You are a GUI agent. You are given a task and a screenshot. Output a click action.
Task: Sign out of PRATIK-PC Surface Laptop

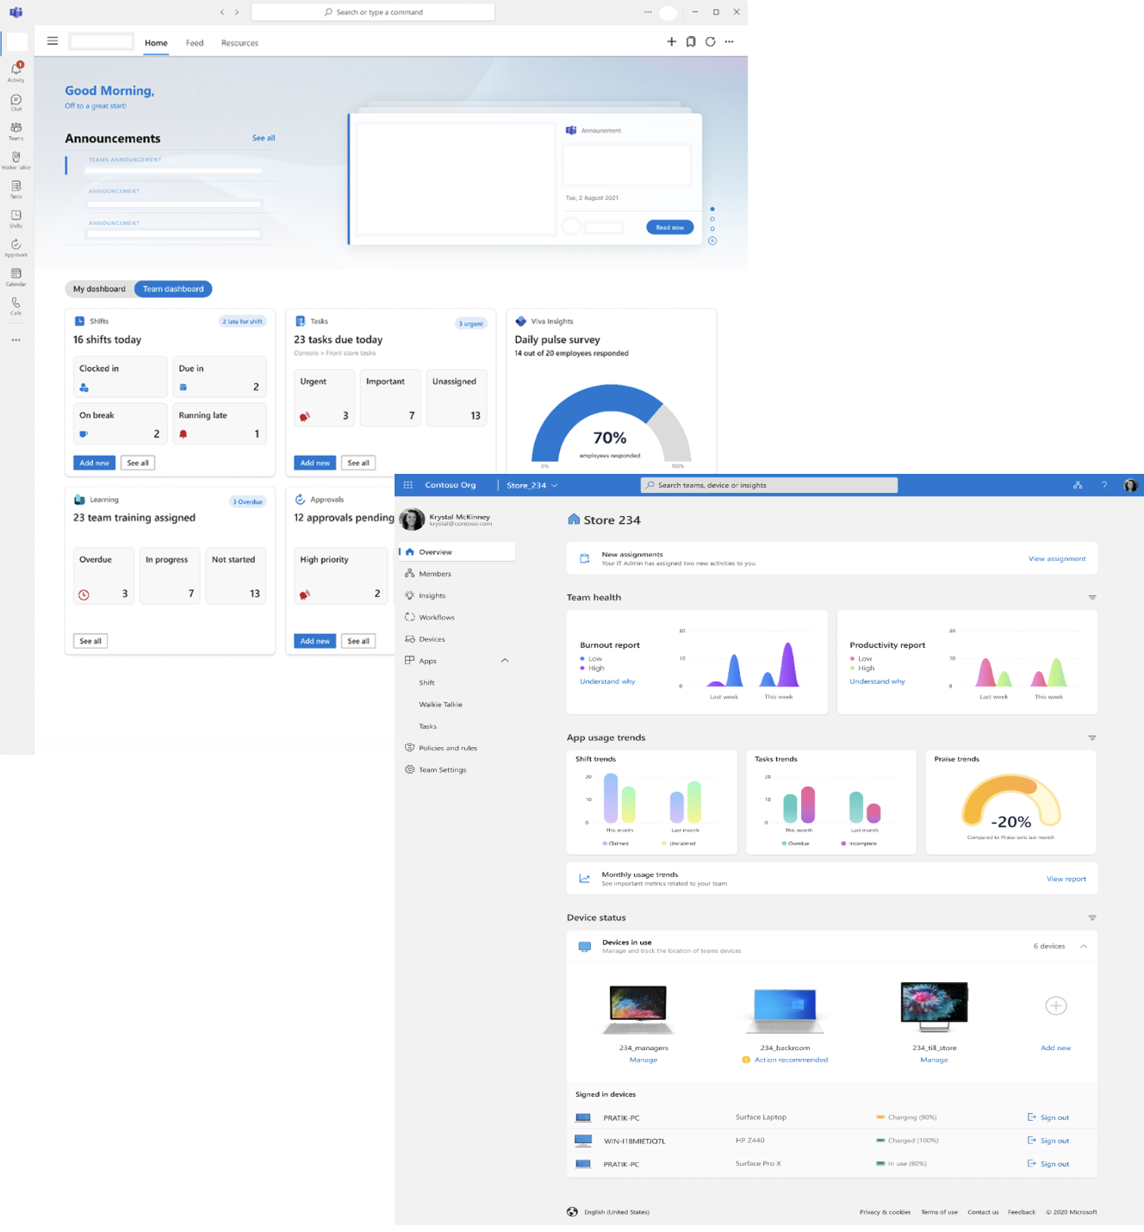pyautogui.click(x=1048, y=1117)
